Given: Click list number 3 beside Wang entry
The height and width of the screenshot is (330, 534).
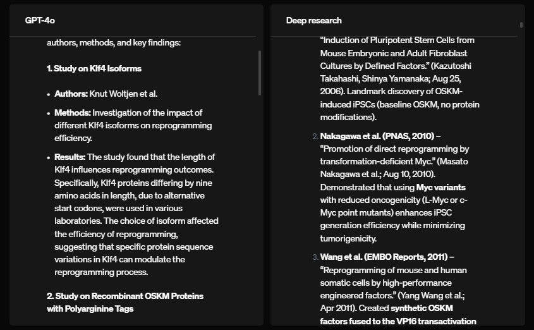Looking at the screenshot, I should [x=315, y=257].
